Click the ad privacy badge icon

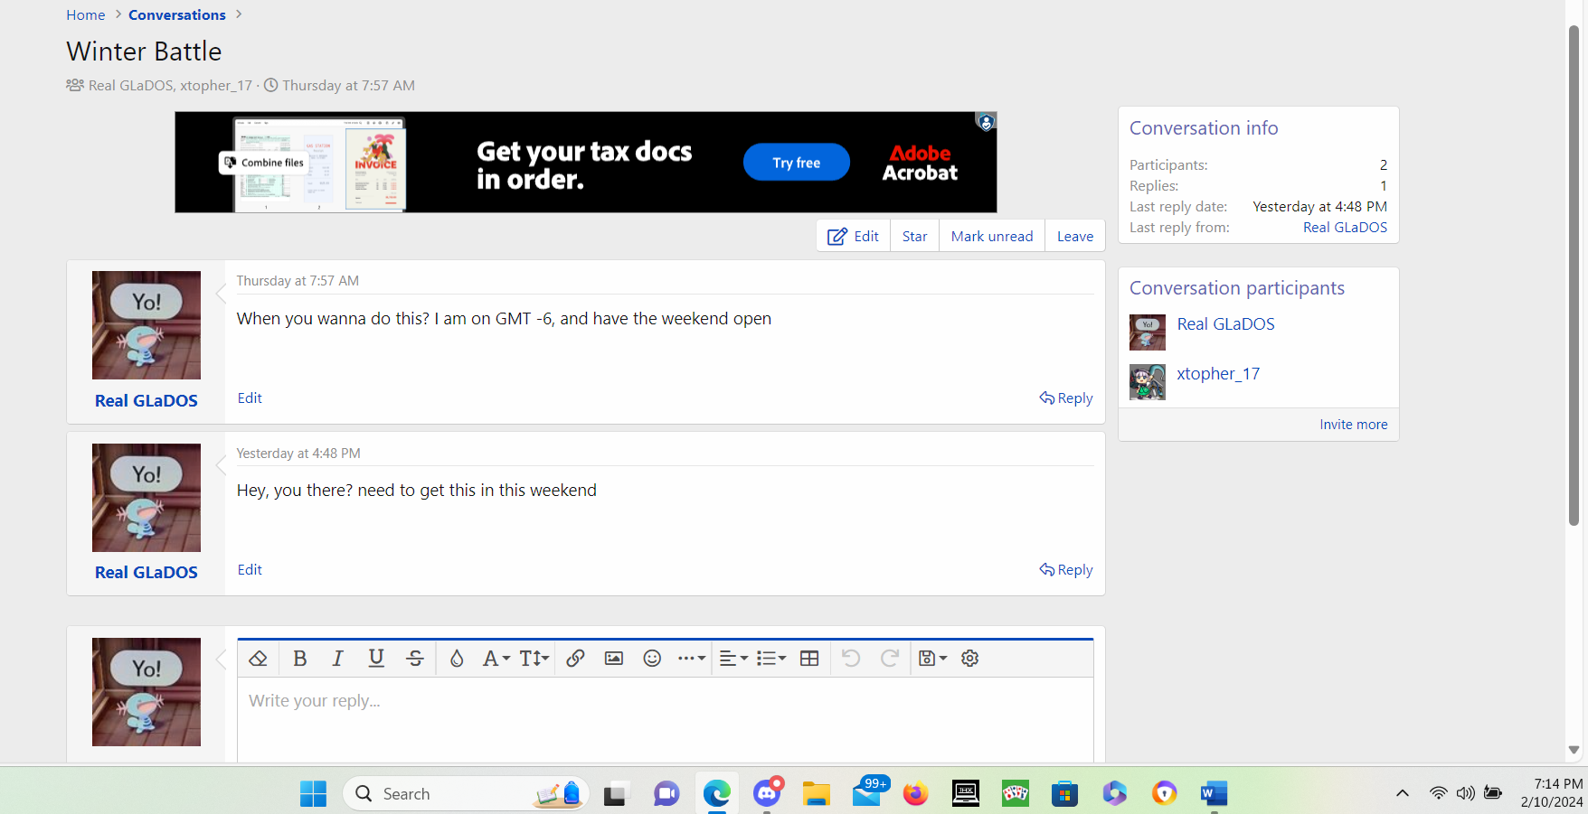coord(986,122)
